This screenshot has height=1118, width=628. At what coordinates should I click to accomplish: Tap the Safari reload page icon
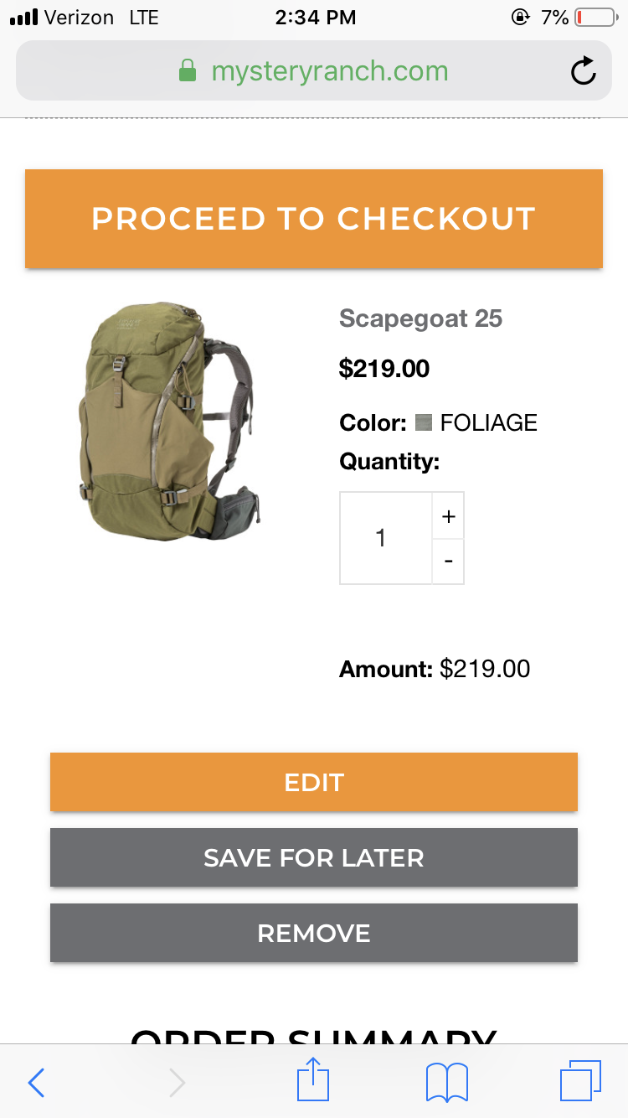tap(583, 72)
